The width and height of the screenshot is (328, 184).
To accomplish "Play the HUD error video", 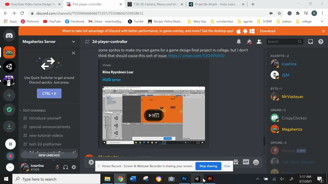I will (154, 115).
